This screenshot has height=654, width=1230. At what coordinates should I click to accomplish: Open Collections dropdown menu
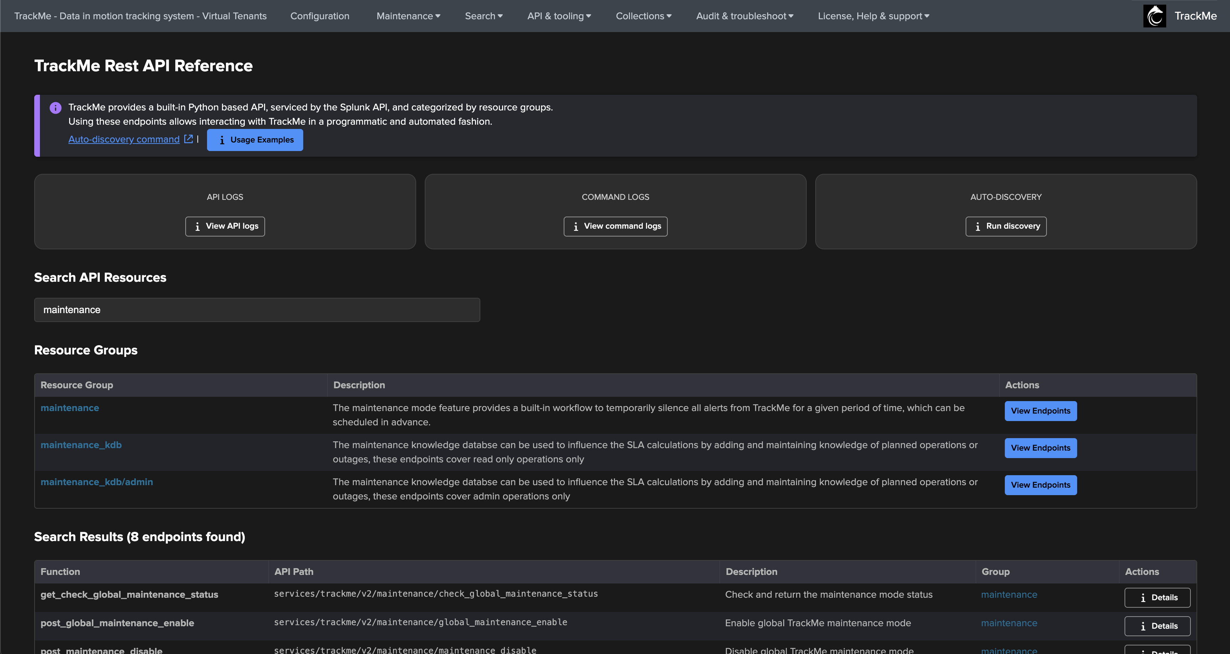[x=643, y=16]
